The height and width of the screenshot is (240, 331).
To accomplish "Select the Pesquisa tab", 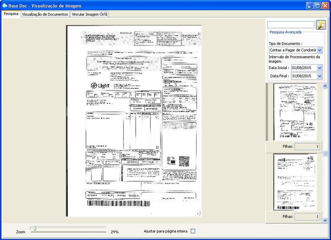I will point(11,14).
